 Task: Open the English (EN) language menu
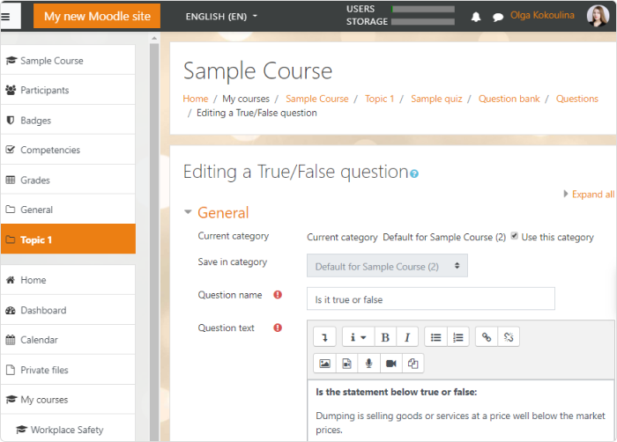221,17
